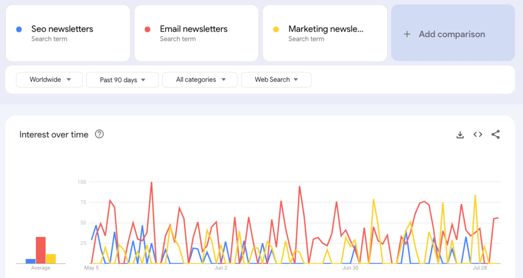Image resolution: width=523 pixels, height=278 pixels.
Task: Change the Web Search type dropdown
Action: click(x=276, y=80)
